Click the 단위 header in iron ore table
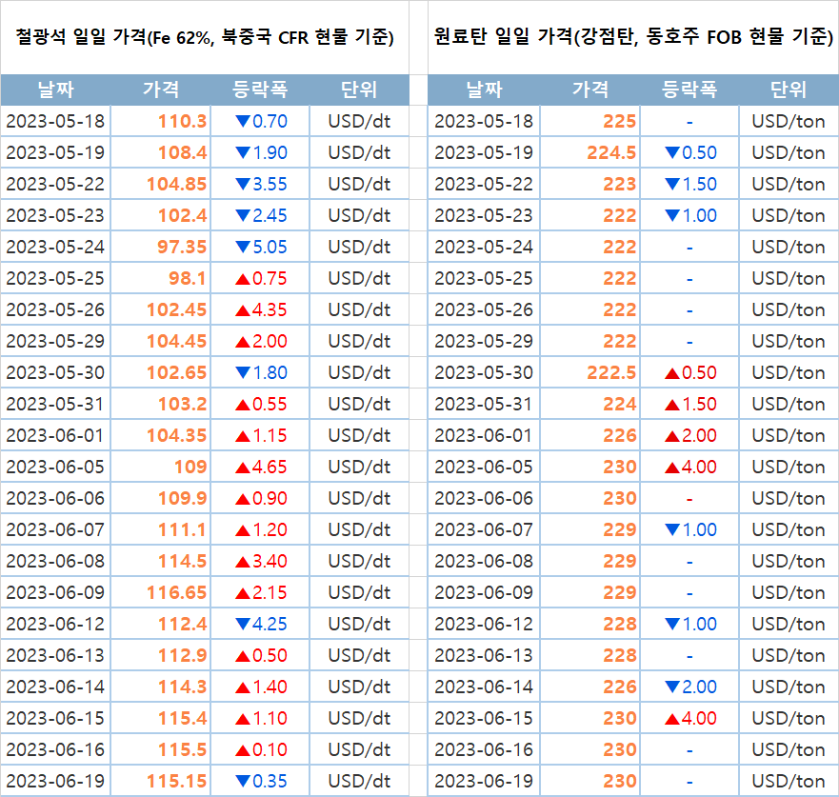This screenshot has width=839, height=797. (x=359, y=90)
